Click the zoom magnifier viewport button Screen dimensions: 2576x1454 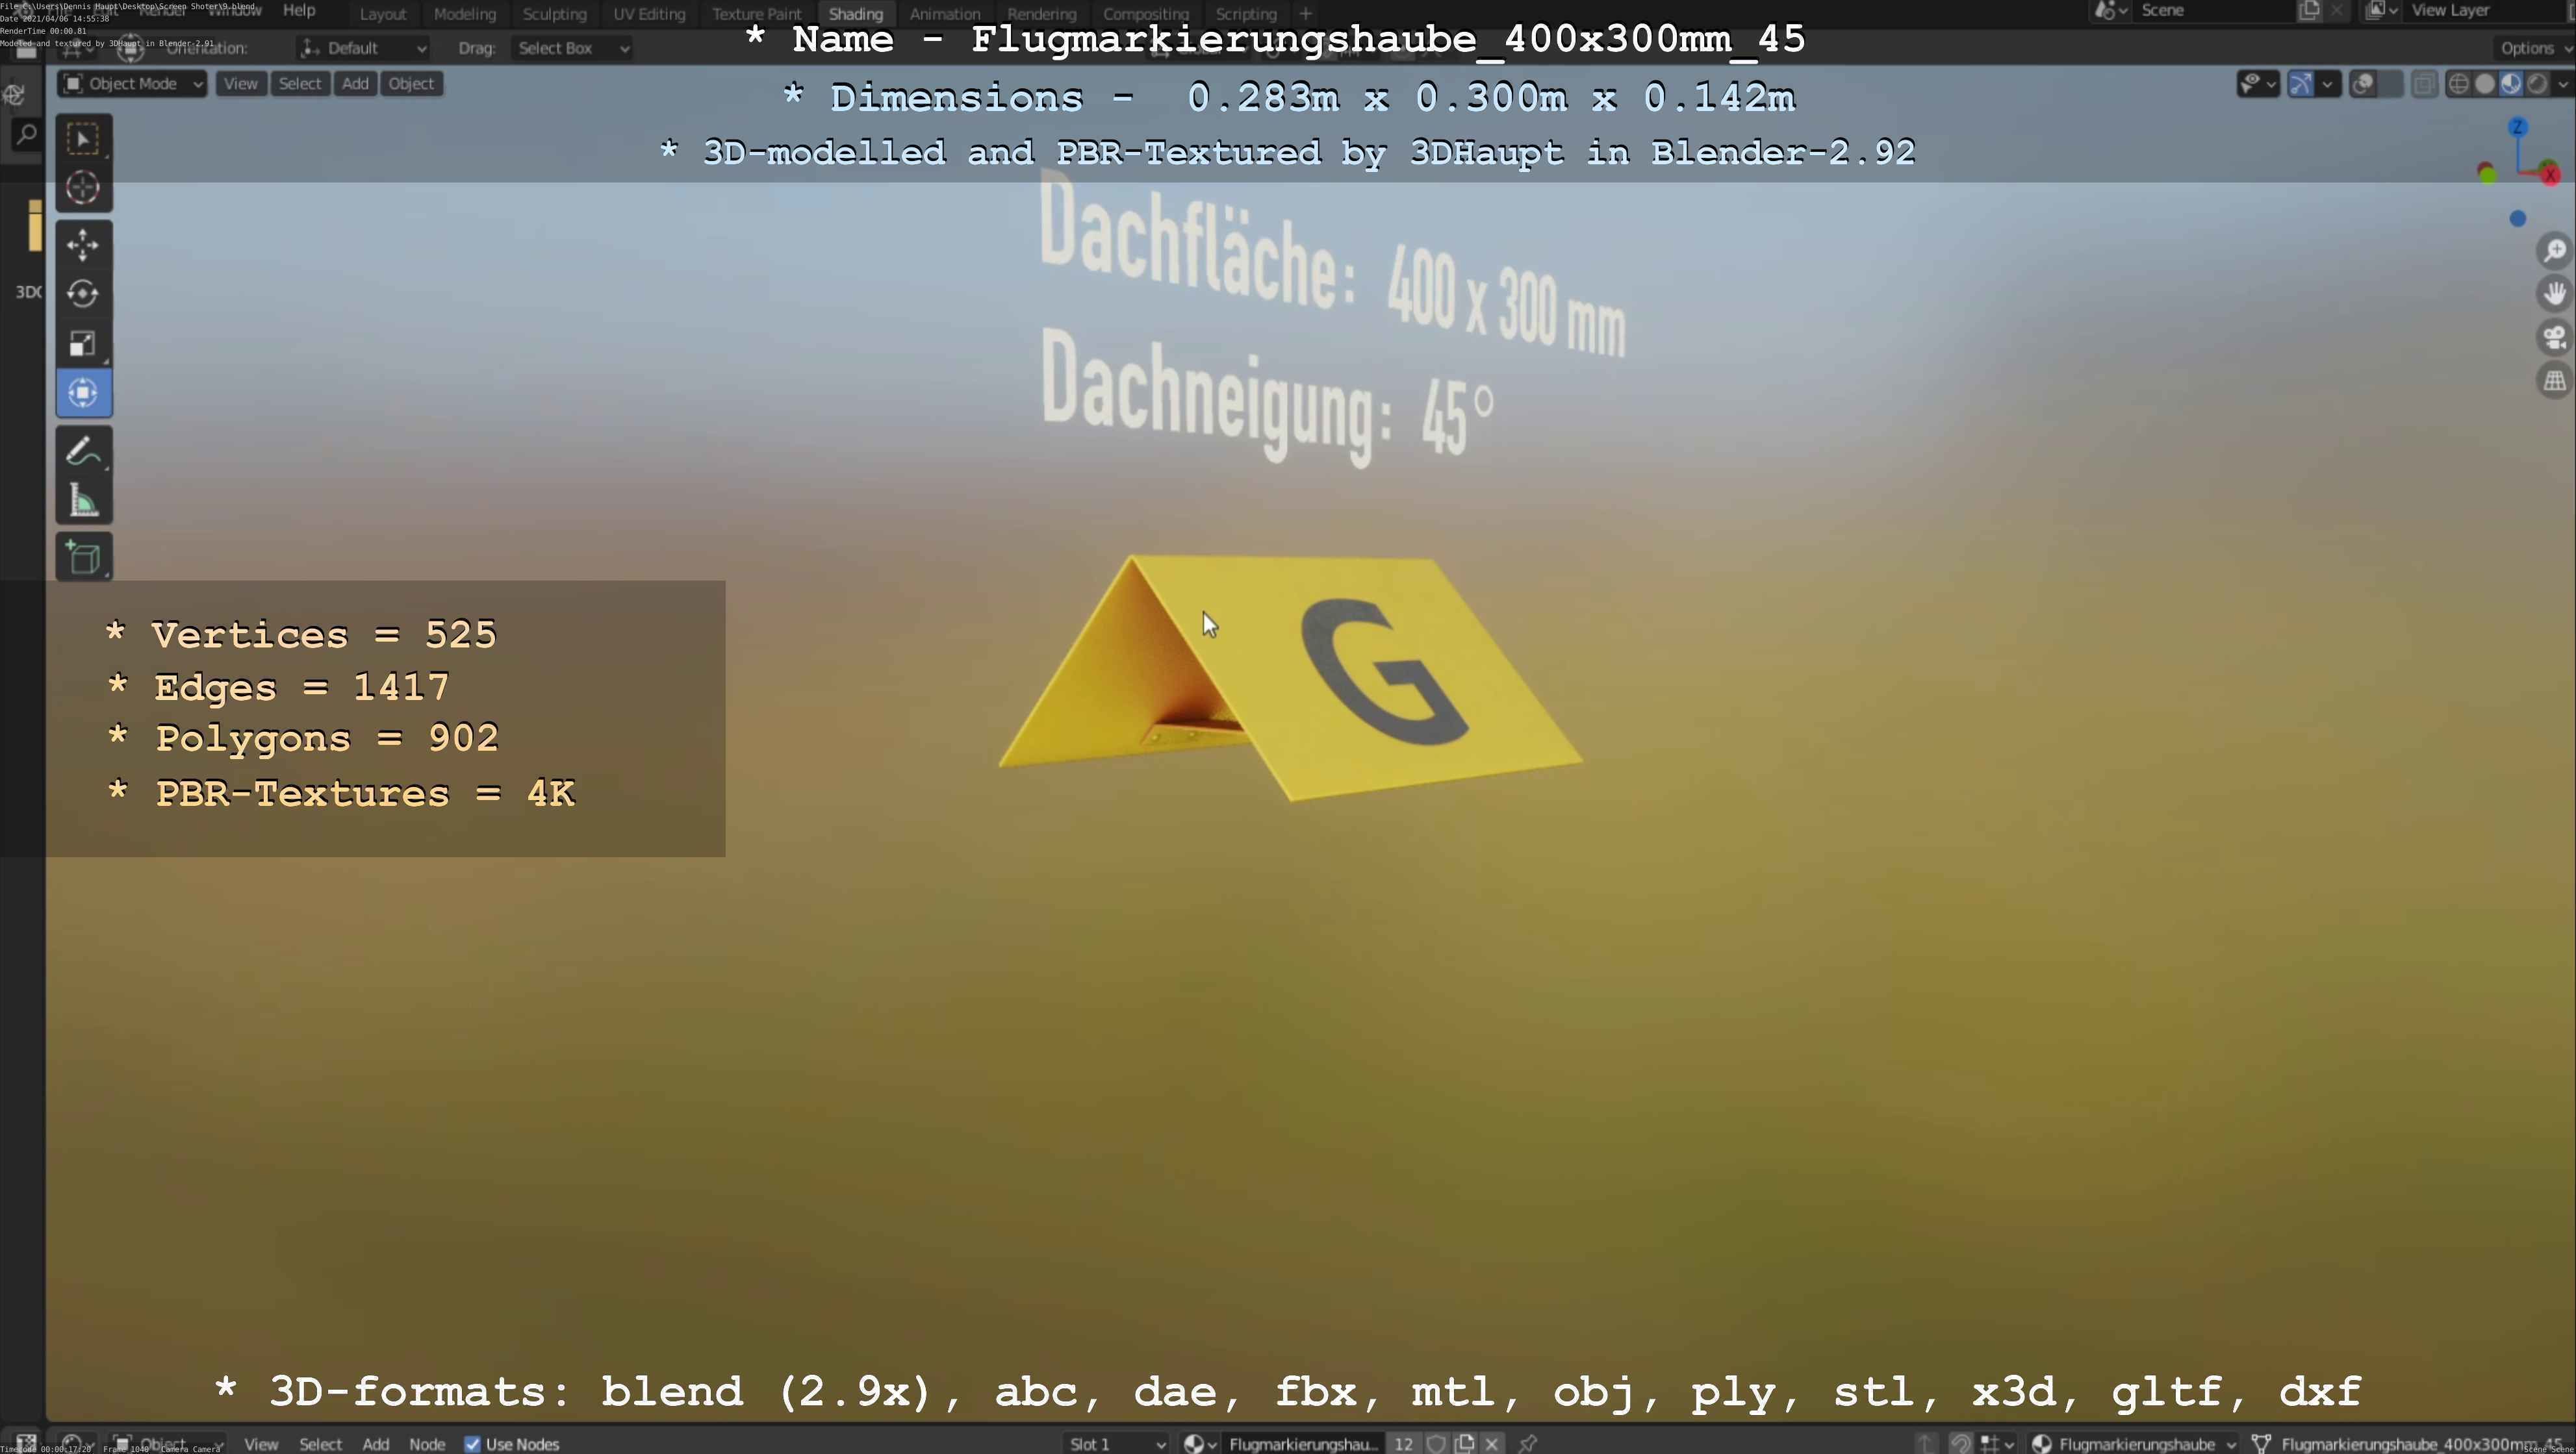pos(2555,250)
